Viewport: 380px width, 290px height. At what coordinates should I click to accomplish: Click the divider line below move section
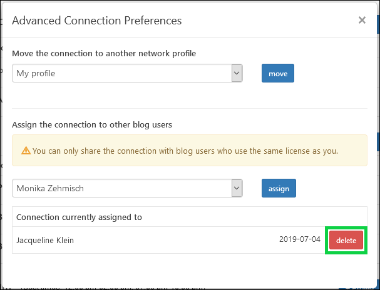coord(190,108)
